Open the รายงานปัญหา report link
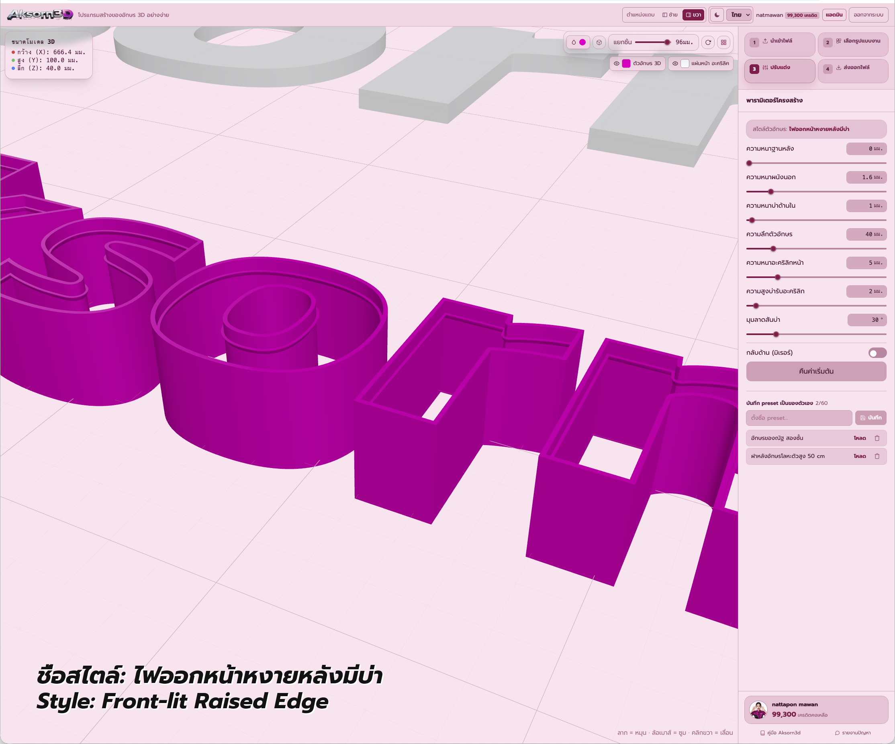Viewport: 895px width, 744px height. click(852, 732)
